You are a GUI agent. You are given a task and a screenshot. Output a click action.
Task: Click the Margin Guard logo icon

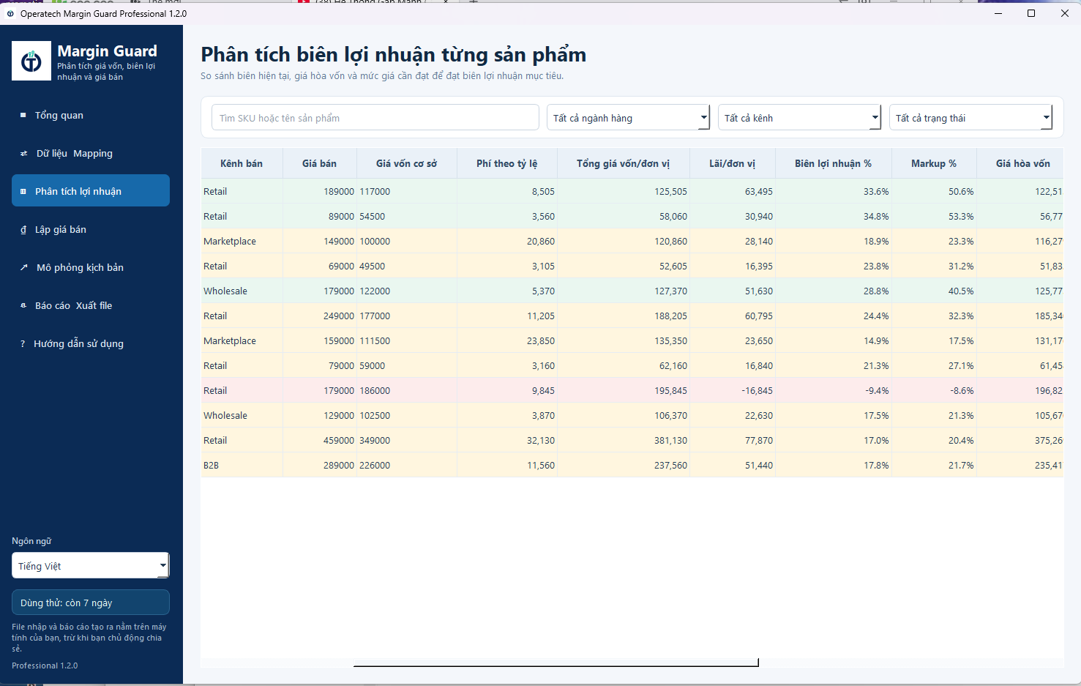(x=31, y=61)
